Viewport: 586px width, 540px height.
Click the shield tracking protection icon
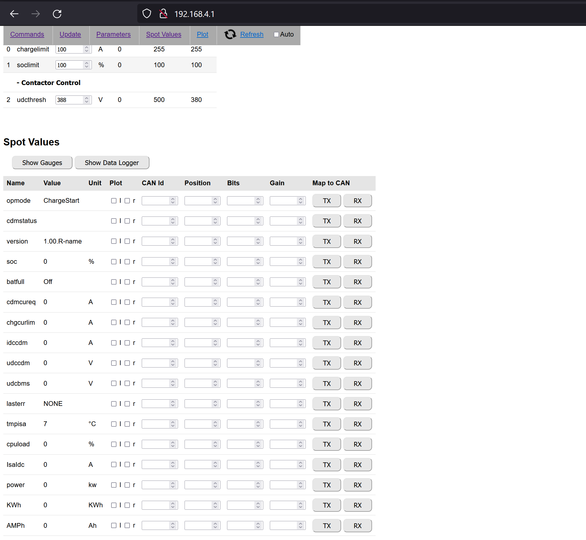coord(147,14)
